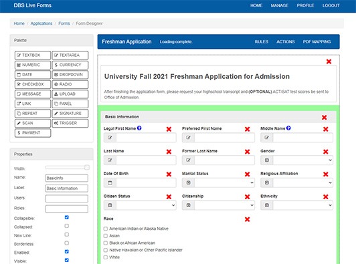
Task: Delete the header message block
Action: click(329, 61)
